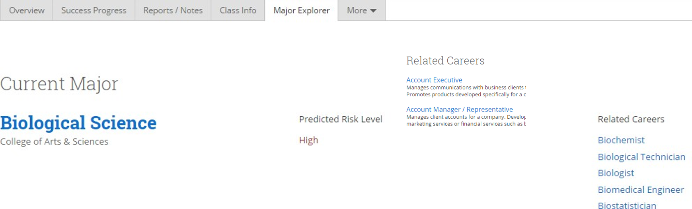692x209 pixels.
Task: Click the College of Arts & Sciences text
Action: [x=54, y=142]
